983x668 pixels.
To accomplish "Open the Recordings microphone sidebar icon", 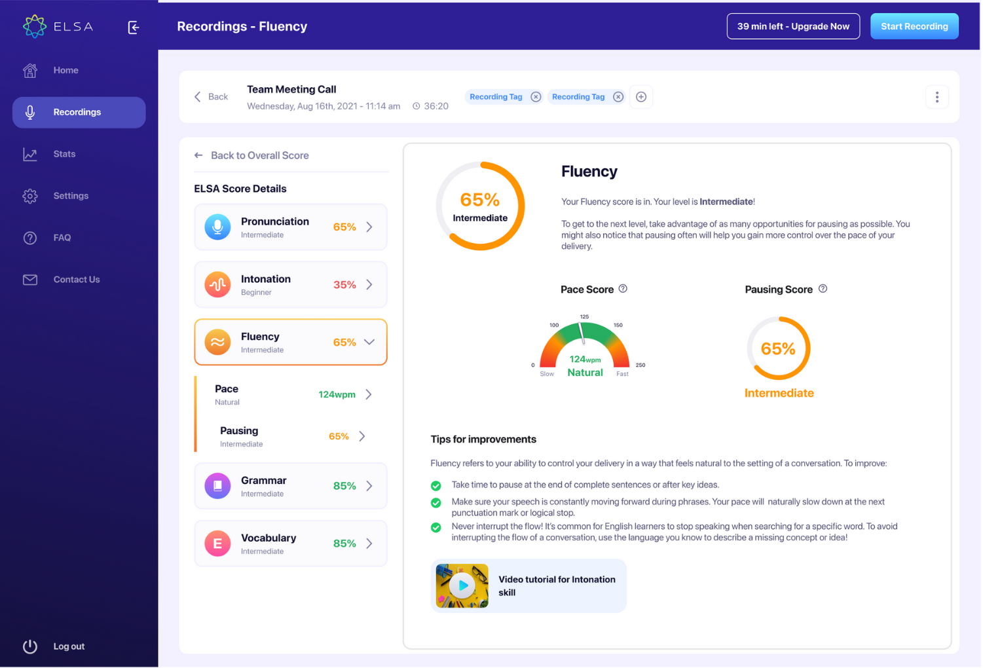I will [x=29, y=111].
